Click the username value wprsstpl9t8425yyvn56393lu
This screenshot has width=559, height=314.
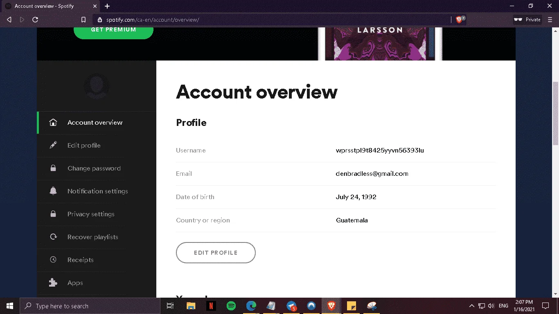tap(380, 150)
